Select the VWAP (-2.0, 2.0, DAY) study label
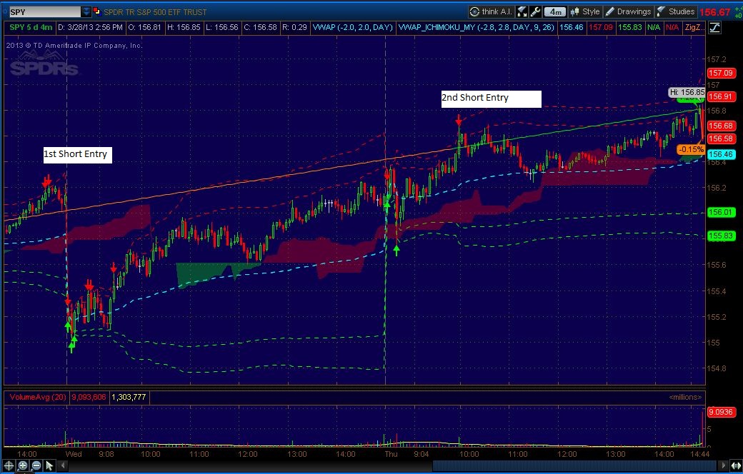The width and height of the screenshot is (743, 474). pyautogui.click(x=352, y=27)
